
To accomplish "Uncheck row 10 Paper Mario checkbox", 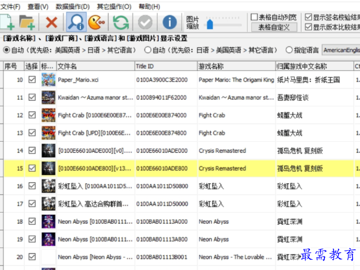I will click(32, 80).
